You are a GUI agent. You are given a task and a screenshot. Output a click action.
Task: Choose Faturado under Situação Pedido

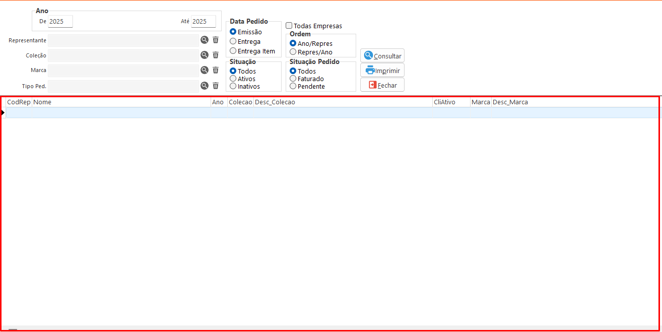(x=293, y=79)
